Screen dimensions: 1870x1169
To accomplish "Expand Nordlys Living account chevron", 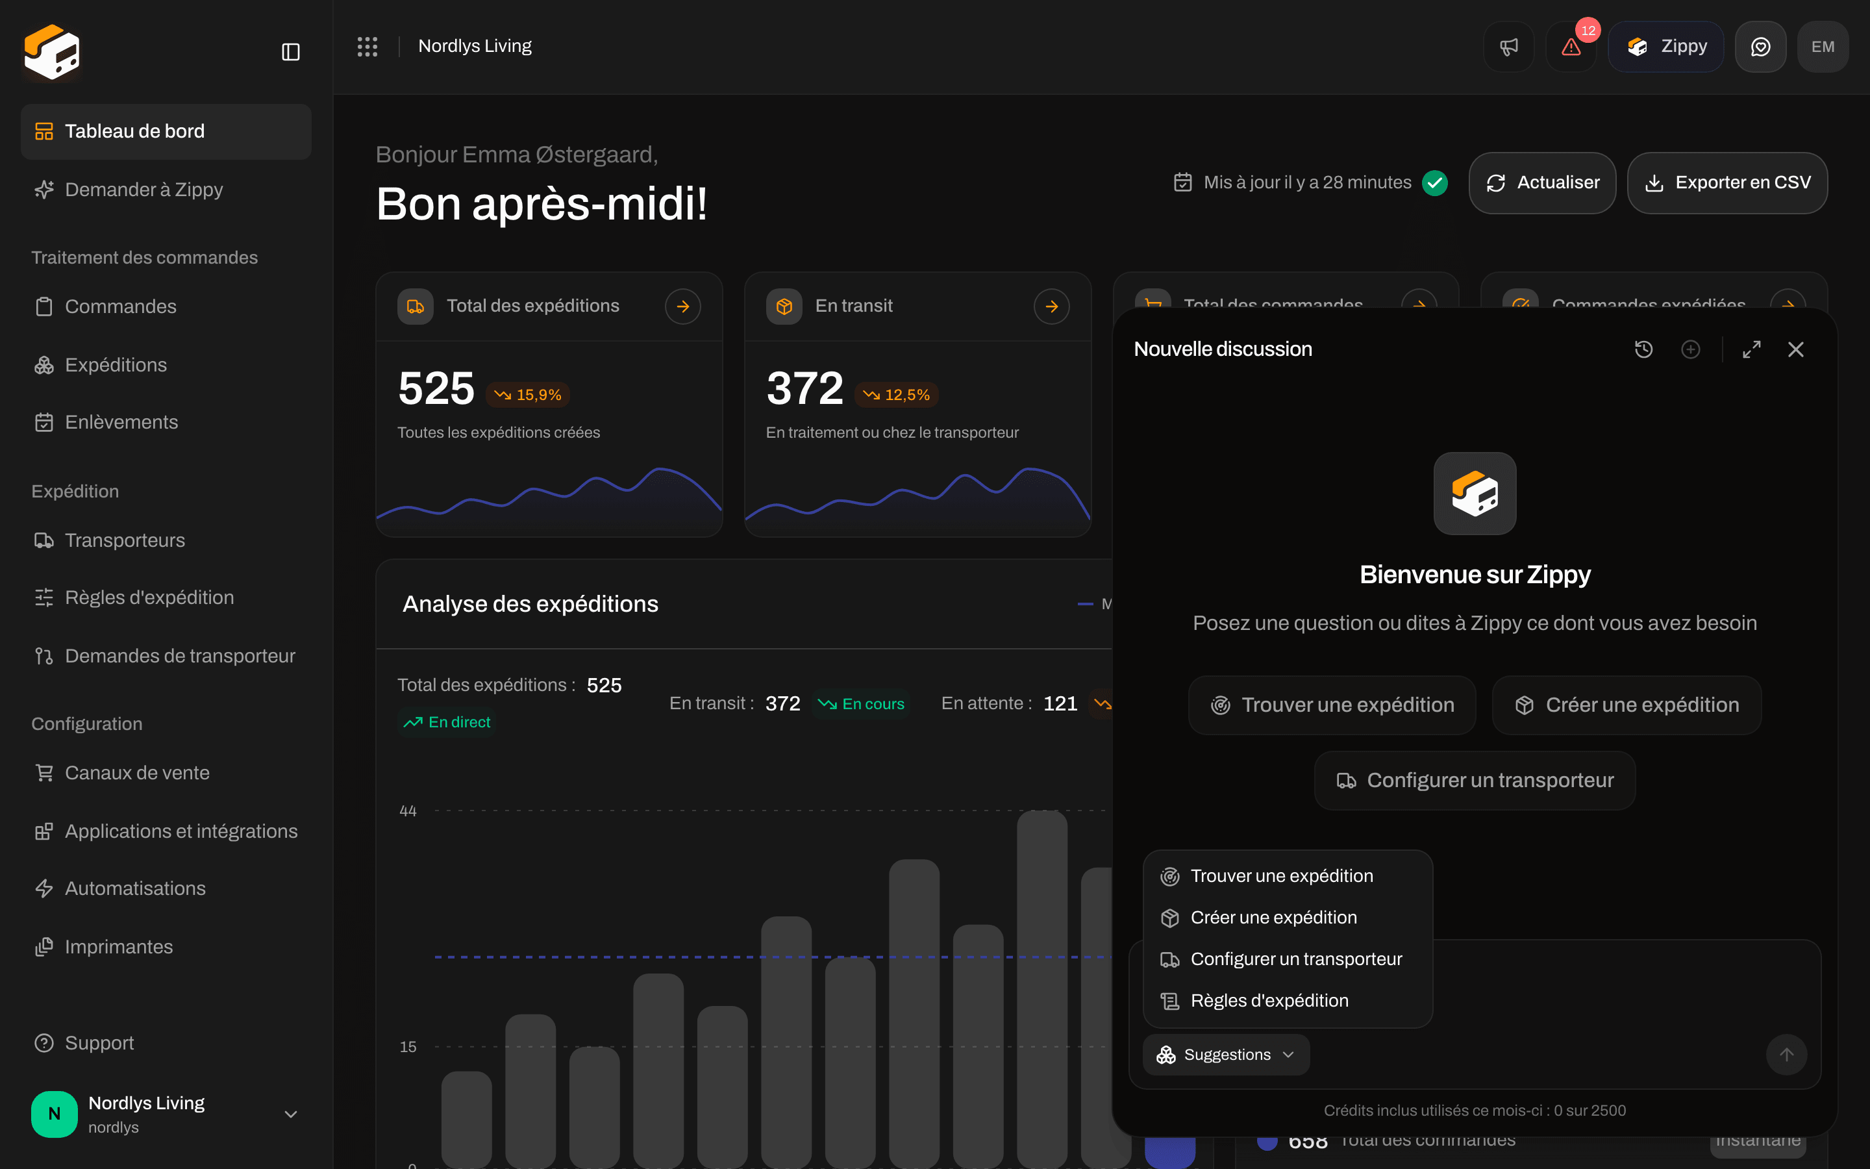I will pos(290,1114).
